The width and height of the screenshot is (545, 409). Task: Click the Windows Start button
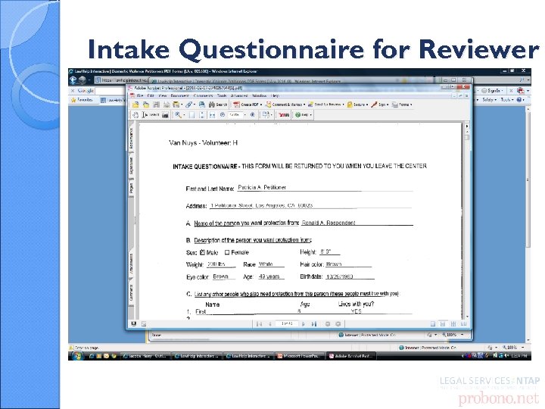click(76, 356)
